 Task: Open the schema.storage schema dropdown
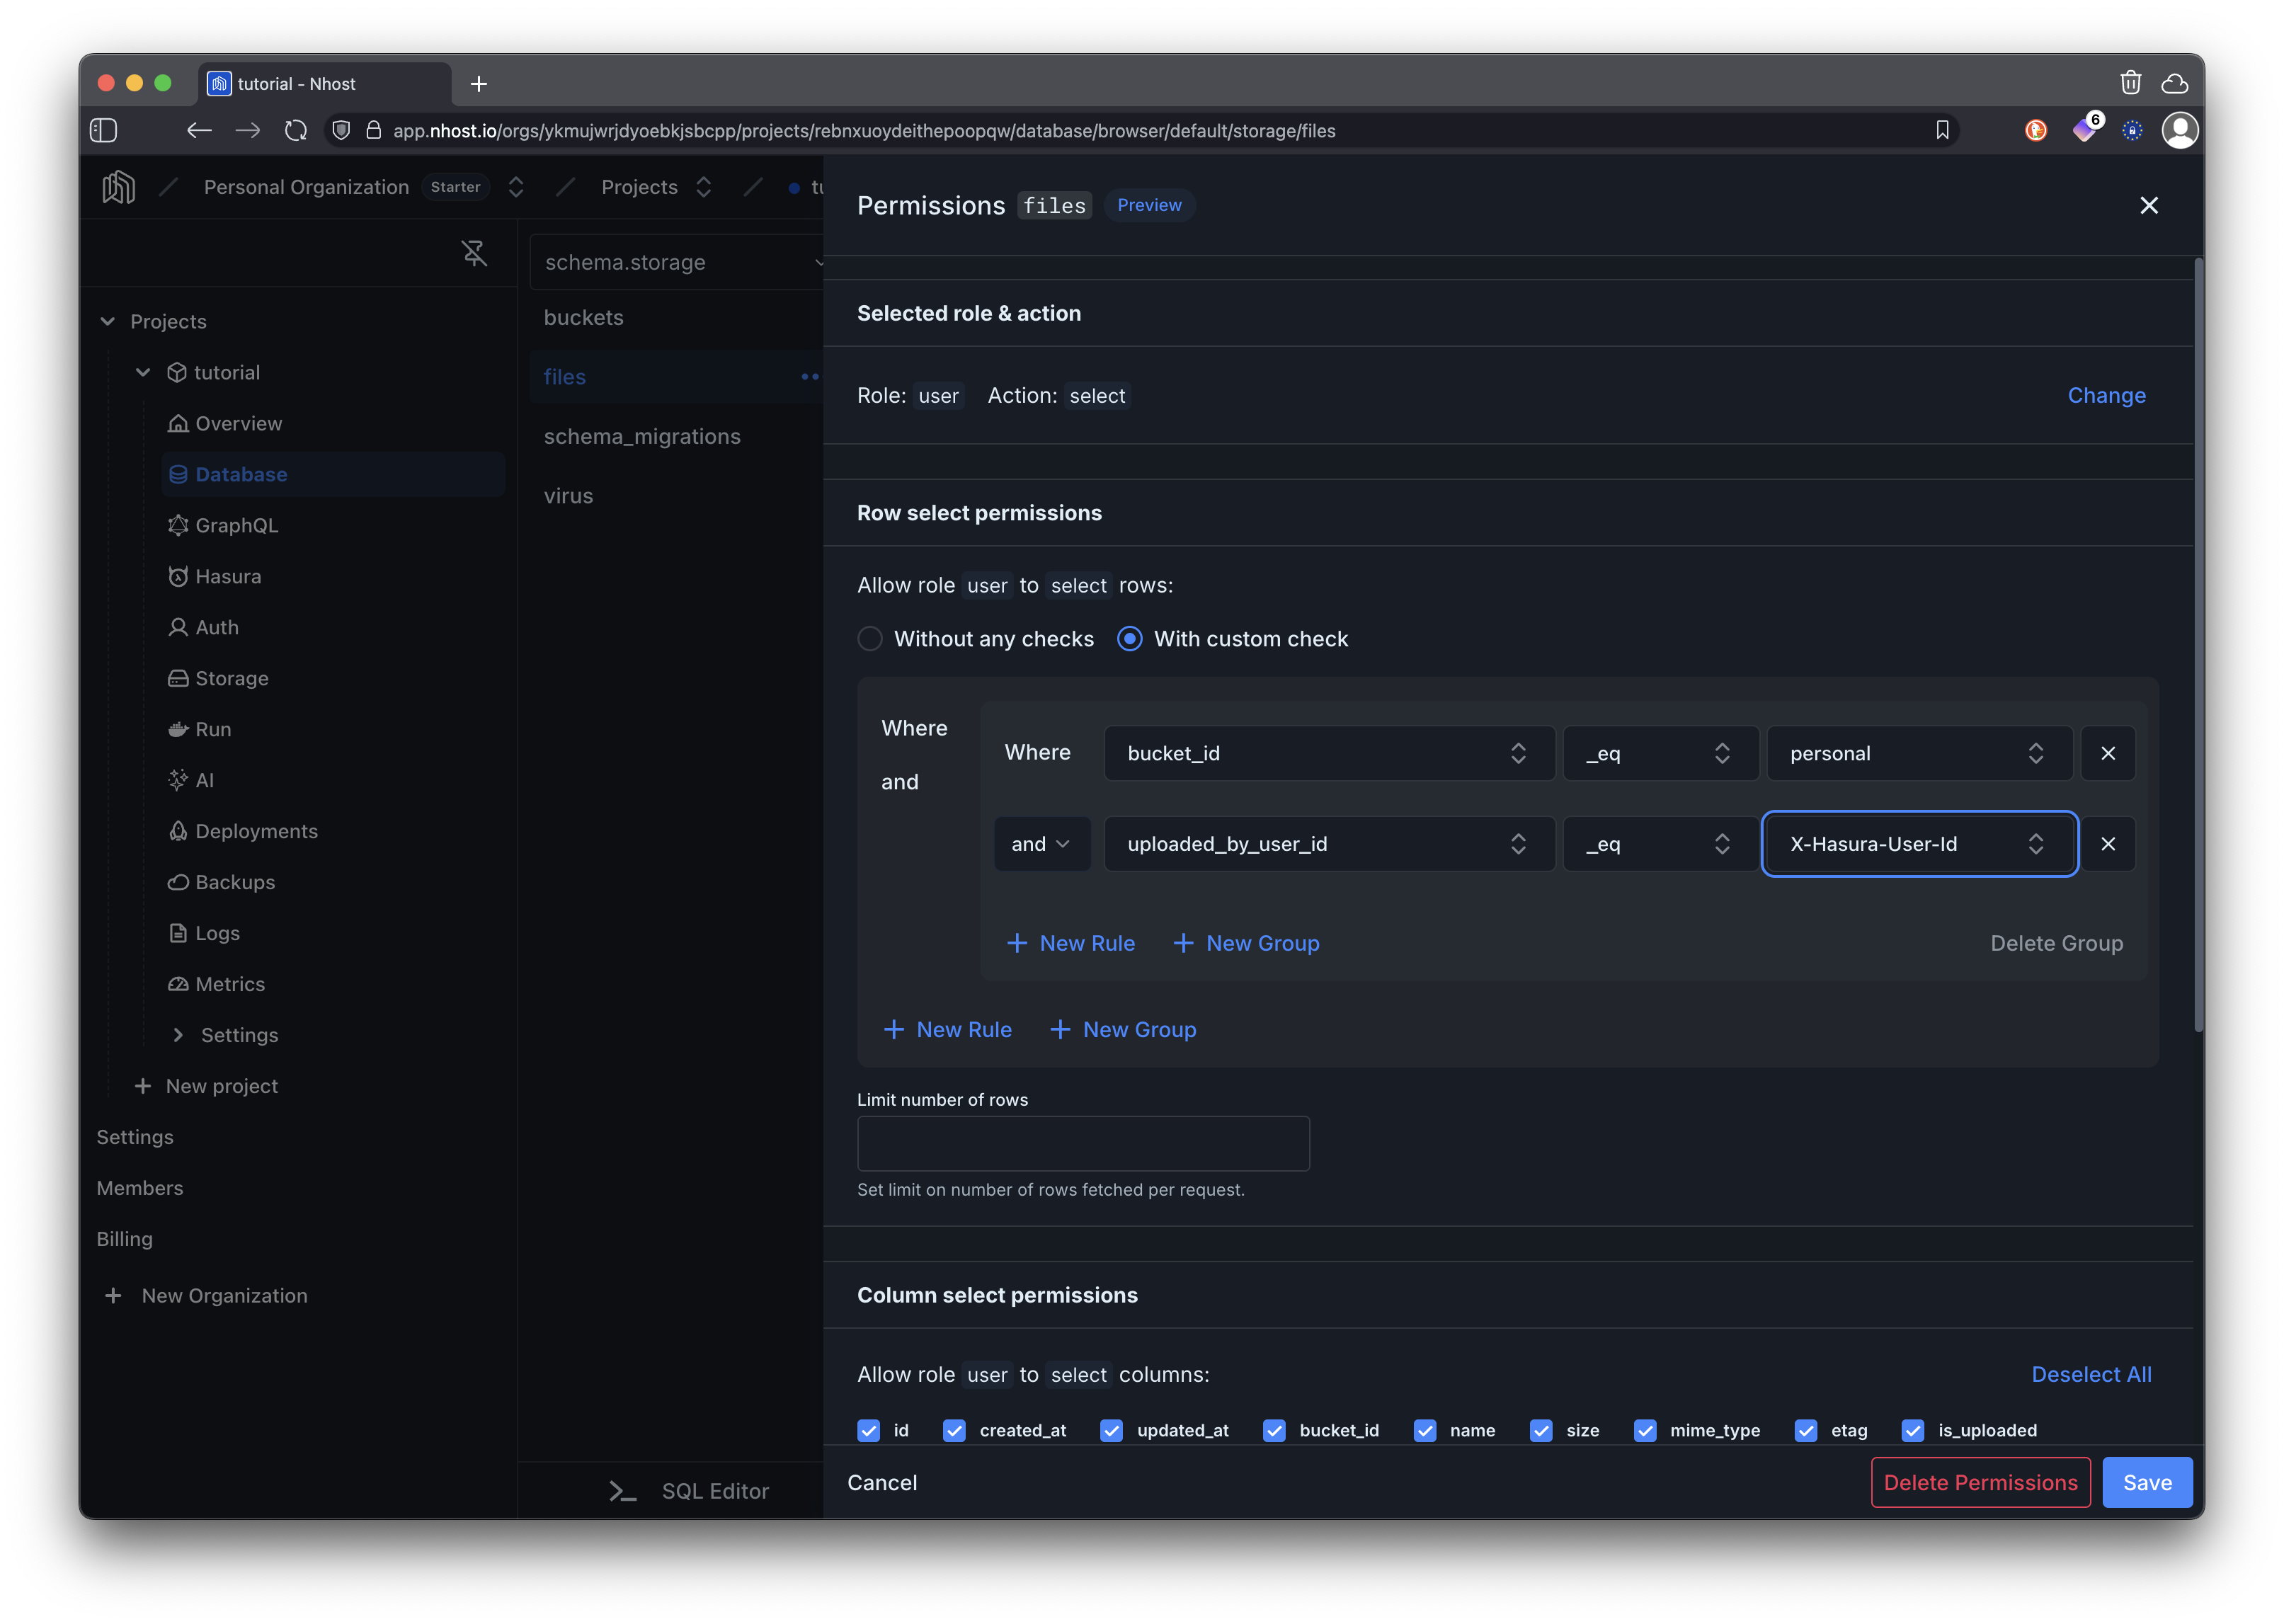680,262
